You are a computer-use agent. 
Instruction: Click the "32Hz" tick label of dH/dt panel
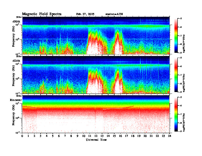tap(19, 17)
